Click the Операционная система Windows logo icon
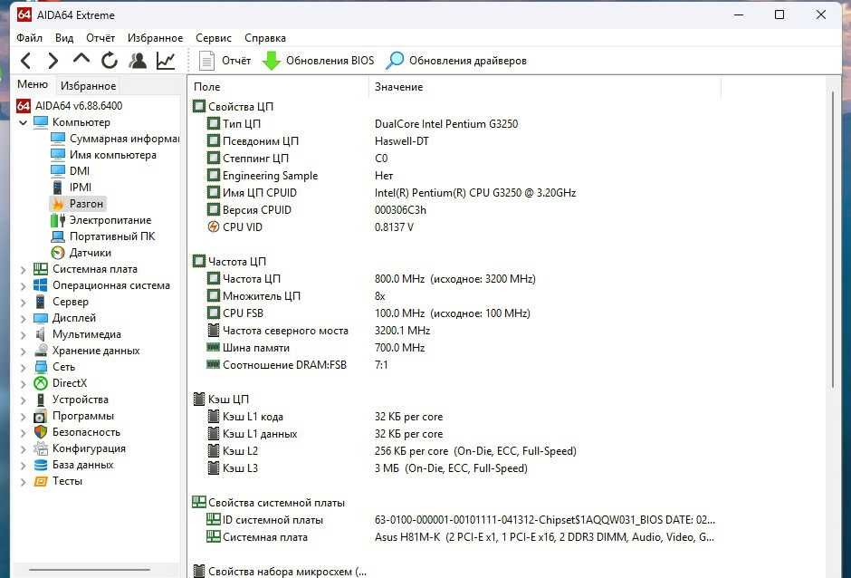851x578 pixels. [41, 285]
